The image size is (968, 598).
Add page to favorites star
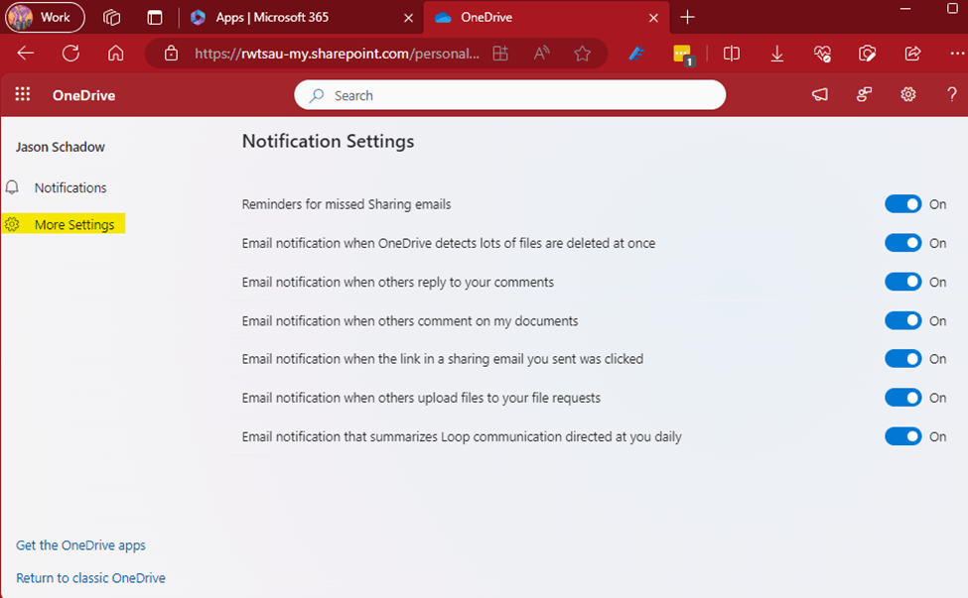[x=582, y=54]
